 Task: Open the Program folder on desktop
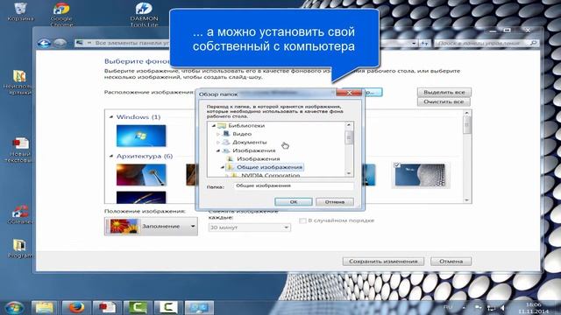19,248
